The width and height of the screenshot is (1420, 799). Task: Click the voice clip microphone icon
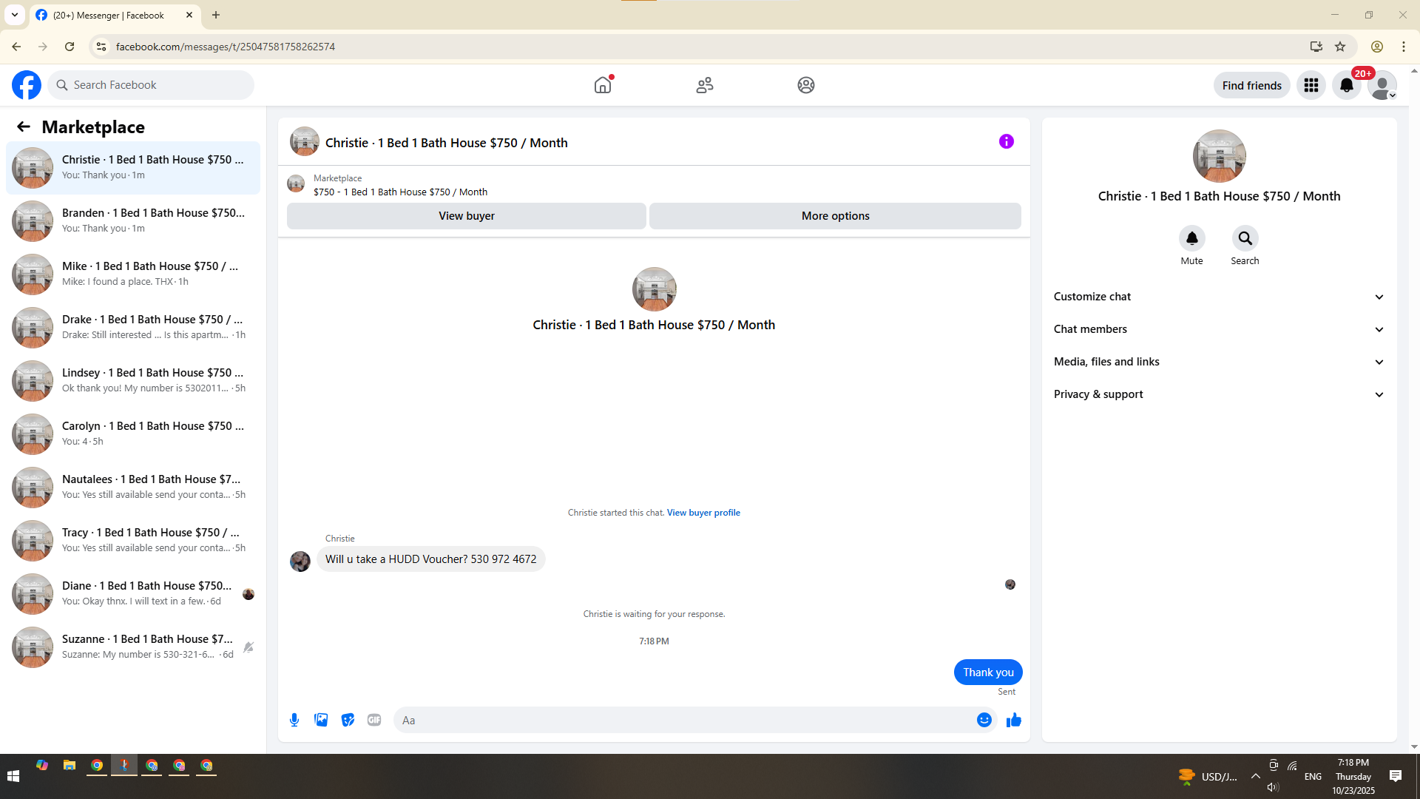coord(294,720)
